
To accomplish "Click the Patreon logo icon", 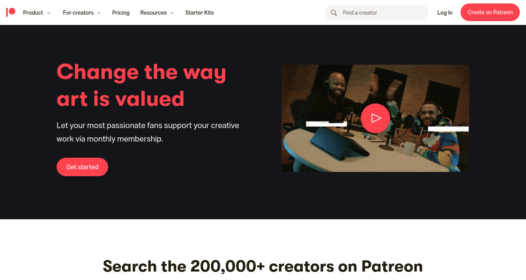I will pos(11,12).
